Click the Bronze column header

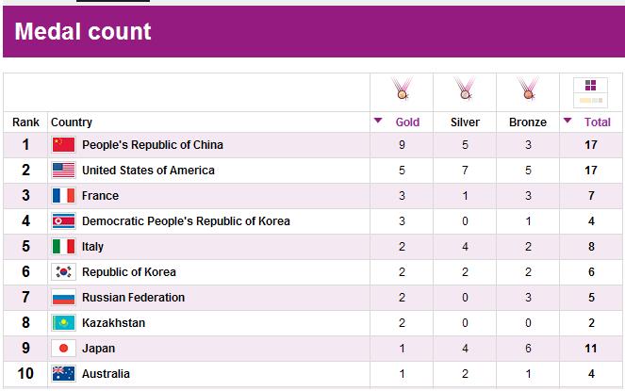point(528,122)
